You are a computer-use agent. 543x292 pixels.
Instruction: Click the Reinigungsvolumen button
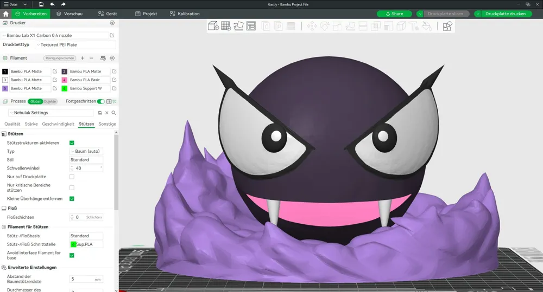coord(60,58)
